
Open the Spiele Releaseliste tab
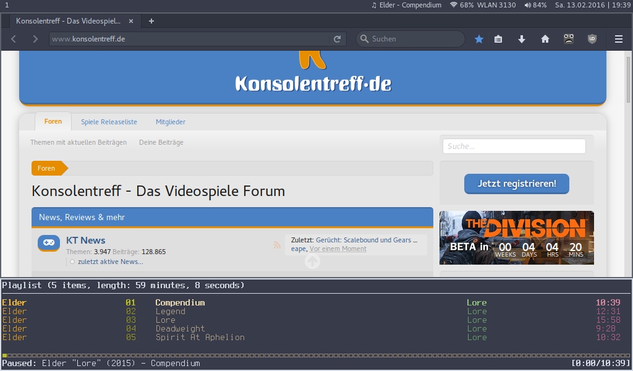109,122
